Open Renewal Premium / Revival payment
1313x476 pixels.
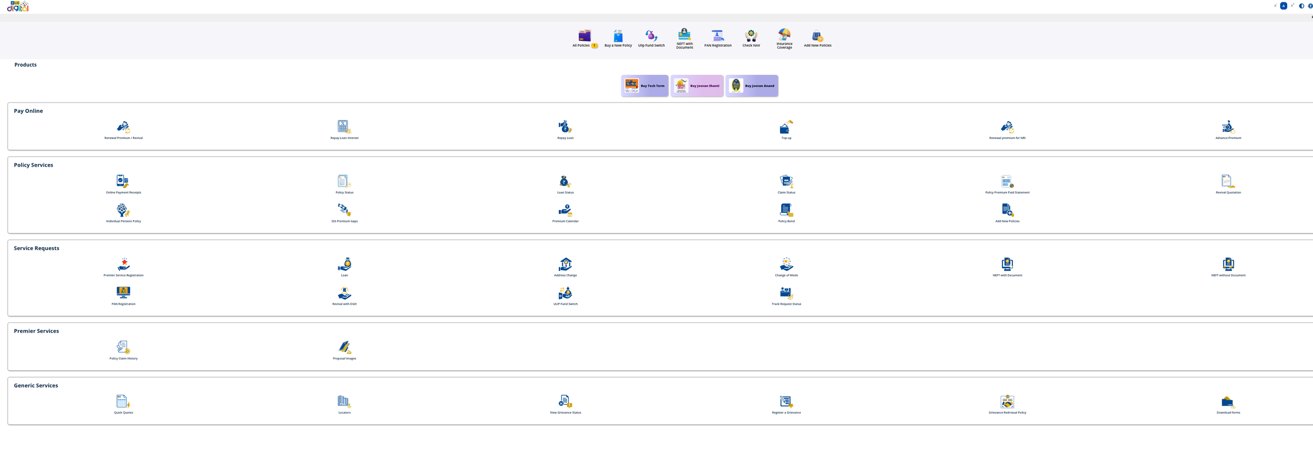click(x=123, y=127)
